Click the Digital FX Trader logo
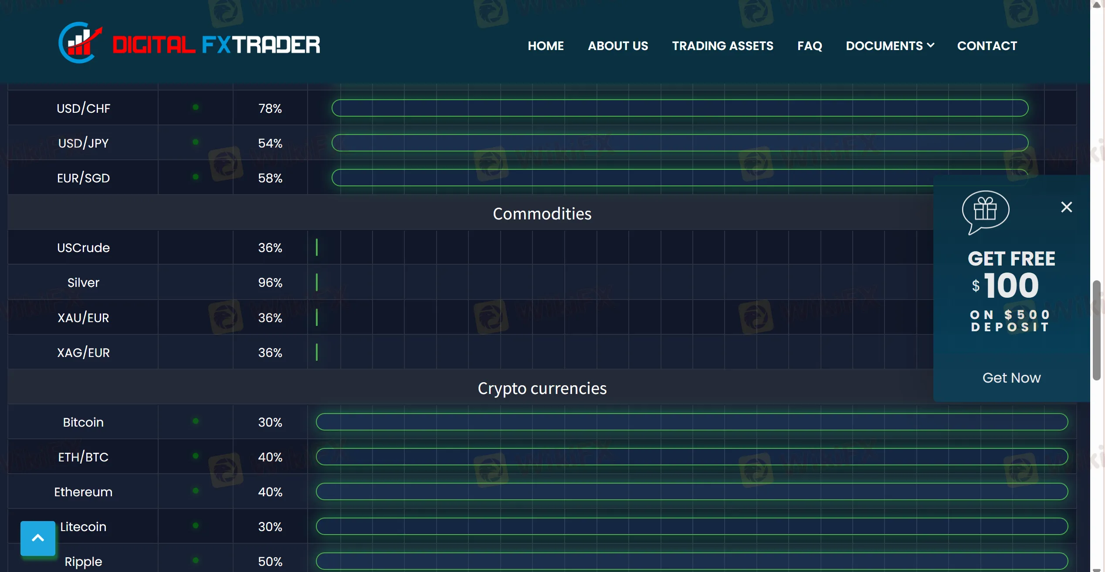 coord(189,44)
